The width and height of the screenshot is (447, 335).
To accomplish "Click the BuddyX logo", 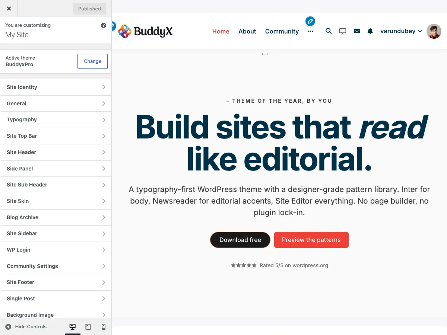I will click(x=146, y=31).
